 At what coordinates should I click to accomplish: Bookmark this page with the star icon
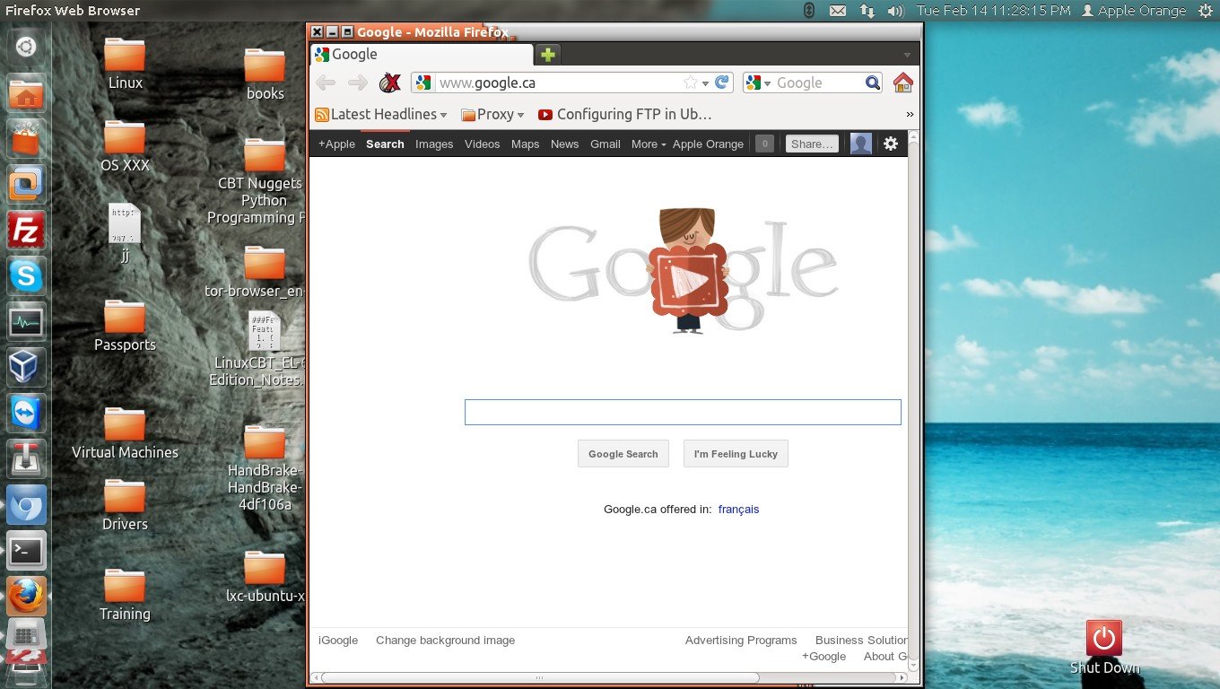click(x=690, y=83)
